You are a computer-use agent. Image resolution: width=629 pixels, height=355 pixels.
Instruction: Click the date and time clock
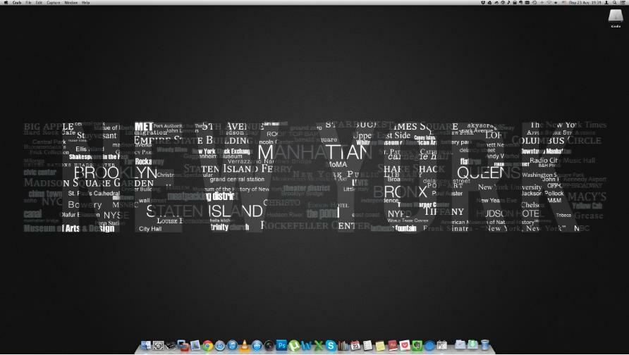pos(585,2)
